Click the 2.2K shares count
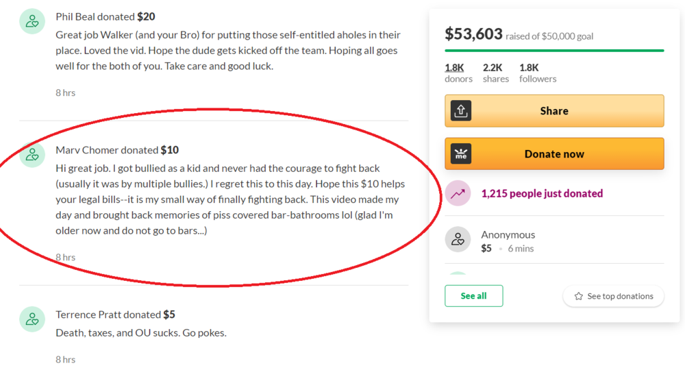The image size is (685, 368). tap(495, 73)
